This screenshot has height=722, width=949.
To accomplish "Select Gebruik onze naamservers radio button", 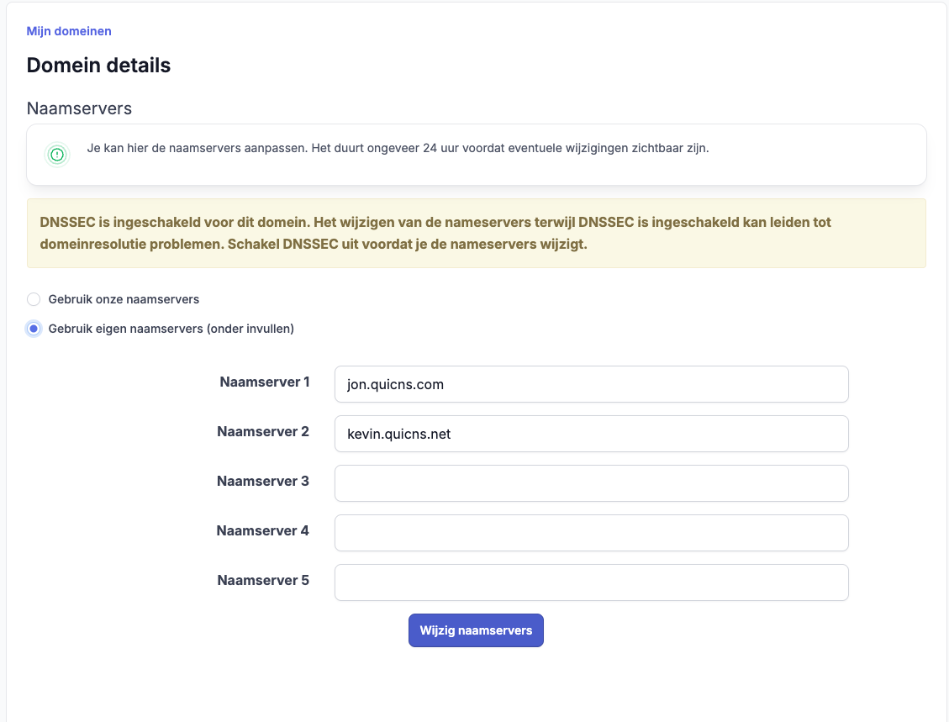I will (x=34, y=299).
